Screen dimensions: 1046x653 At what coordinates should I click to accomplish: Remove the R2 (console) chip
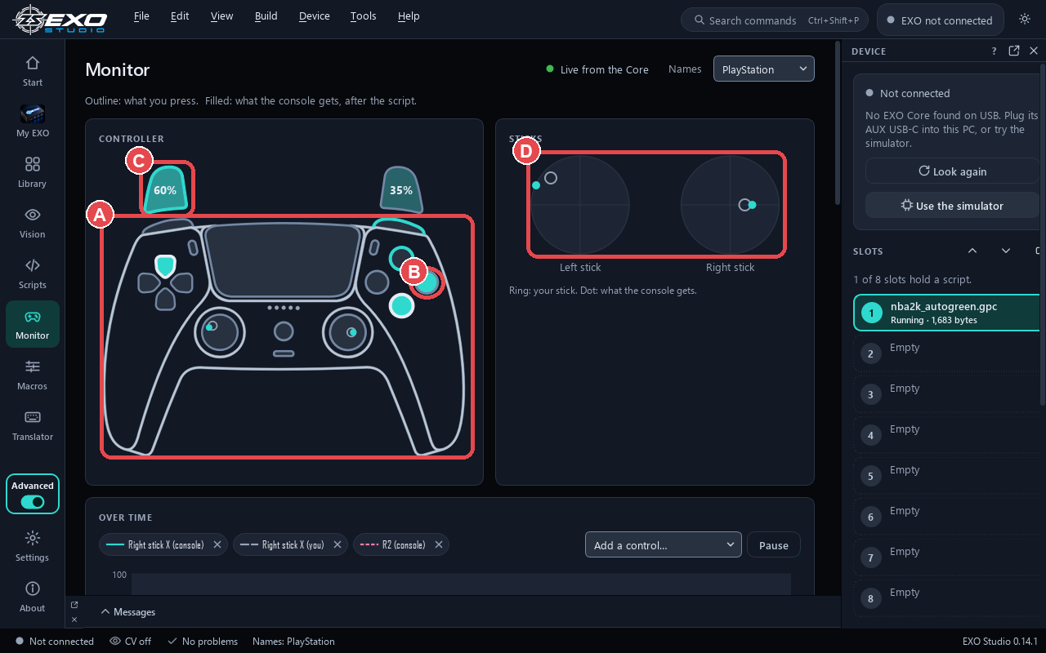point(439,544)
